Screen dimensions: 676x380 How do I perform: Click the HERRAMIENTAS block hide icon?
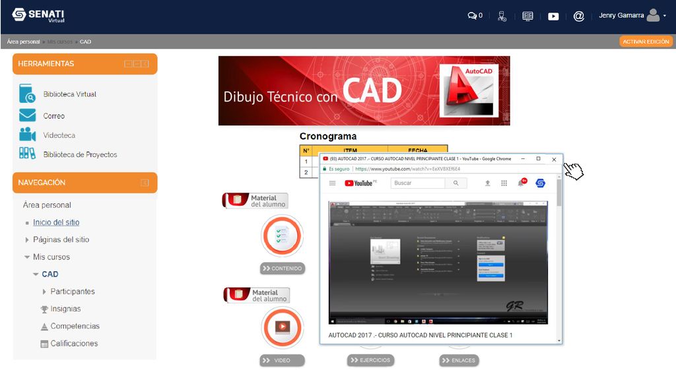point(128,64)
